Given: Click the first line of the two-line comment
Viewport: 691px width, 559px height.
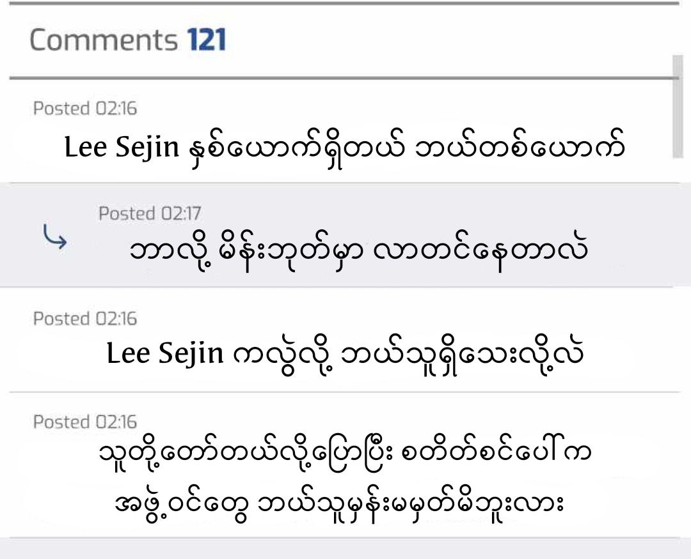Looking at the screenshot, I should pos(344,455).
